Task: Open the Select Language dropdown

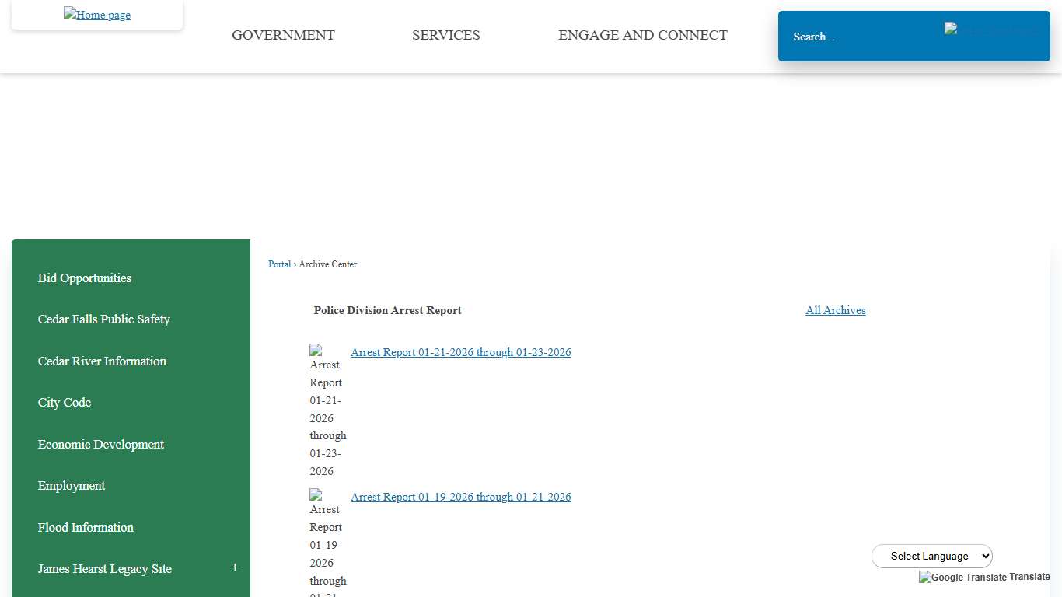Action: 931,556
